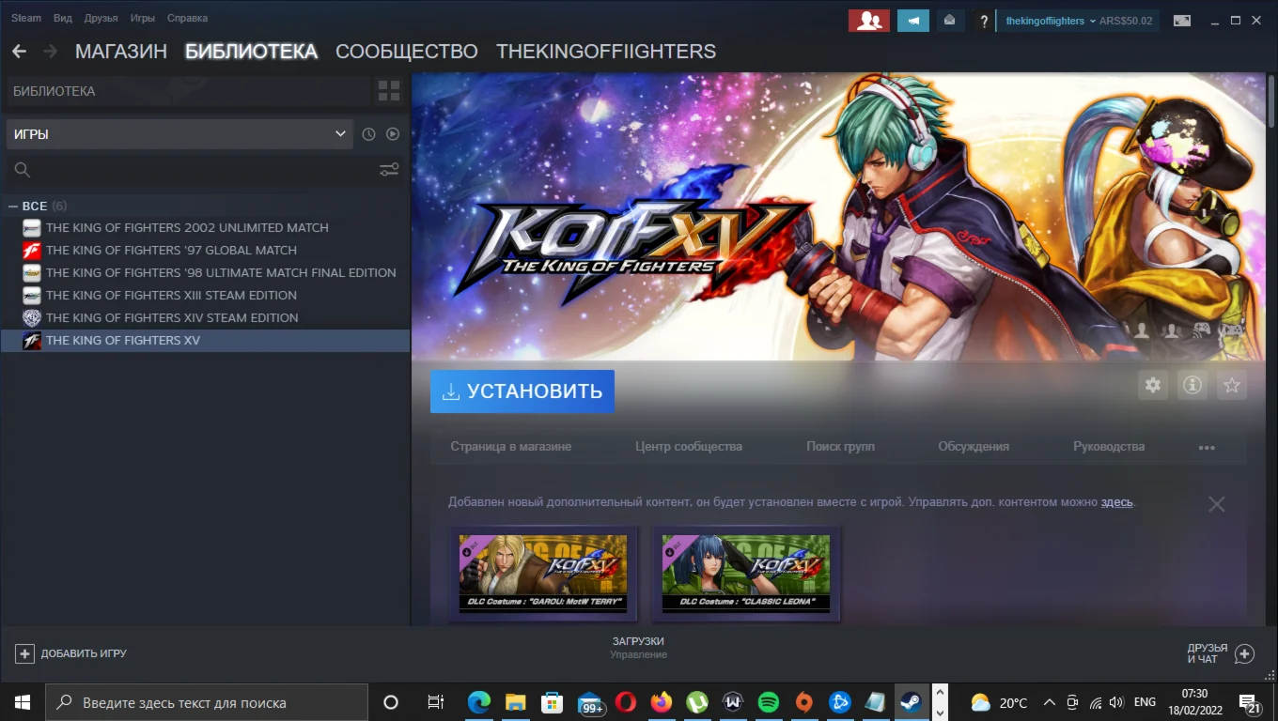
Task: Launch Opera browser from the taskbar
Action: tap(626, 702)
